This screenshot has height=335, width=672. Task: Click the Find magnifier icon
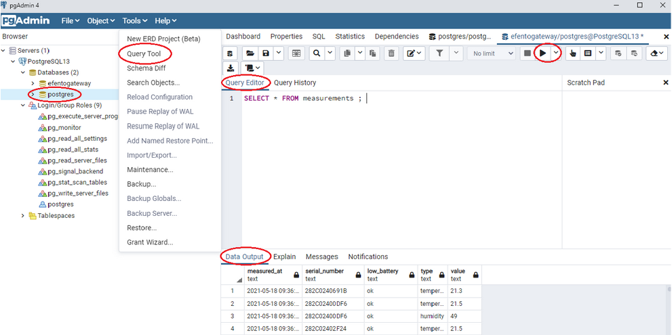pyautogui.click(x=316, y=53)
